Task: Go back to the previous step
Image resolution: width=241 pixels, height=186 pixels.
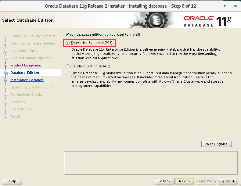Action: (x=165, y=181)
